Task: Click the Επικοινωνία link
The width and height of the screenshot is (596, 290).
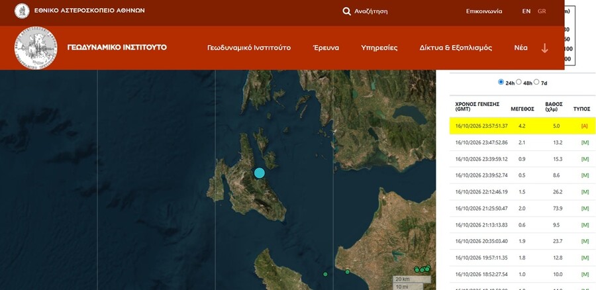Action: click(484, 11)
